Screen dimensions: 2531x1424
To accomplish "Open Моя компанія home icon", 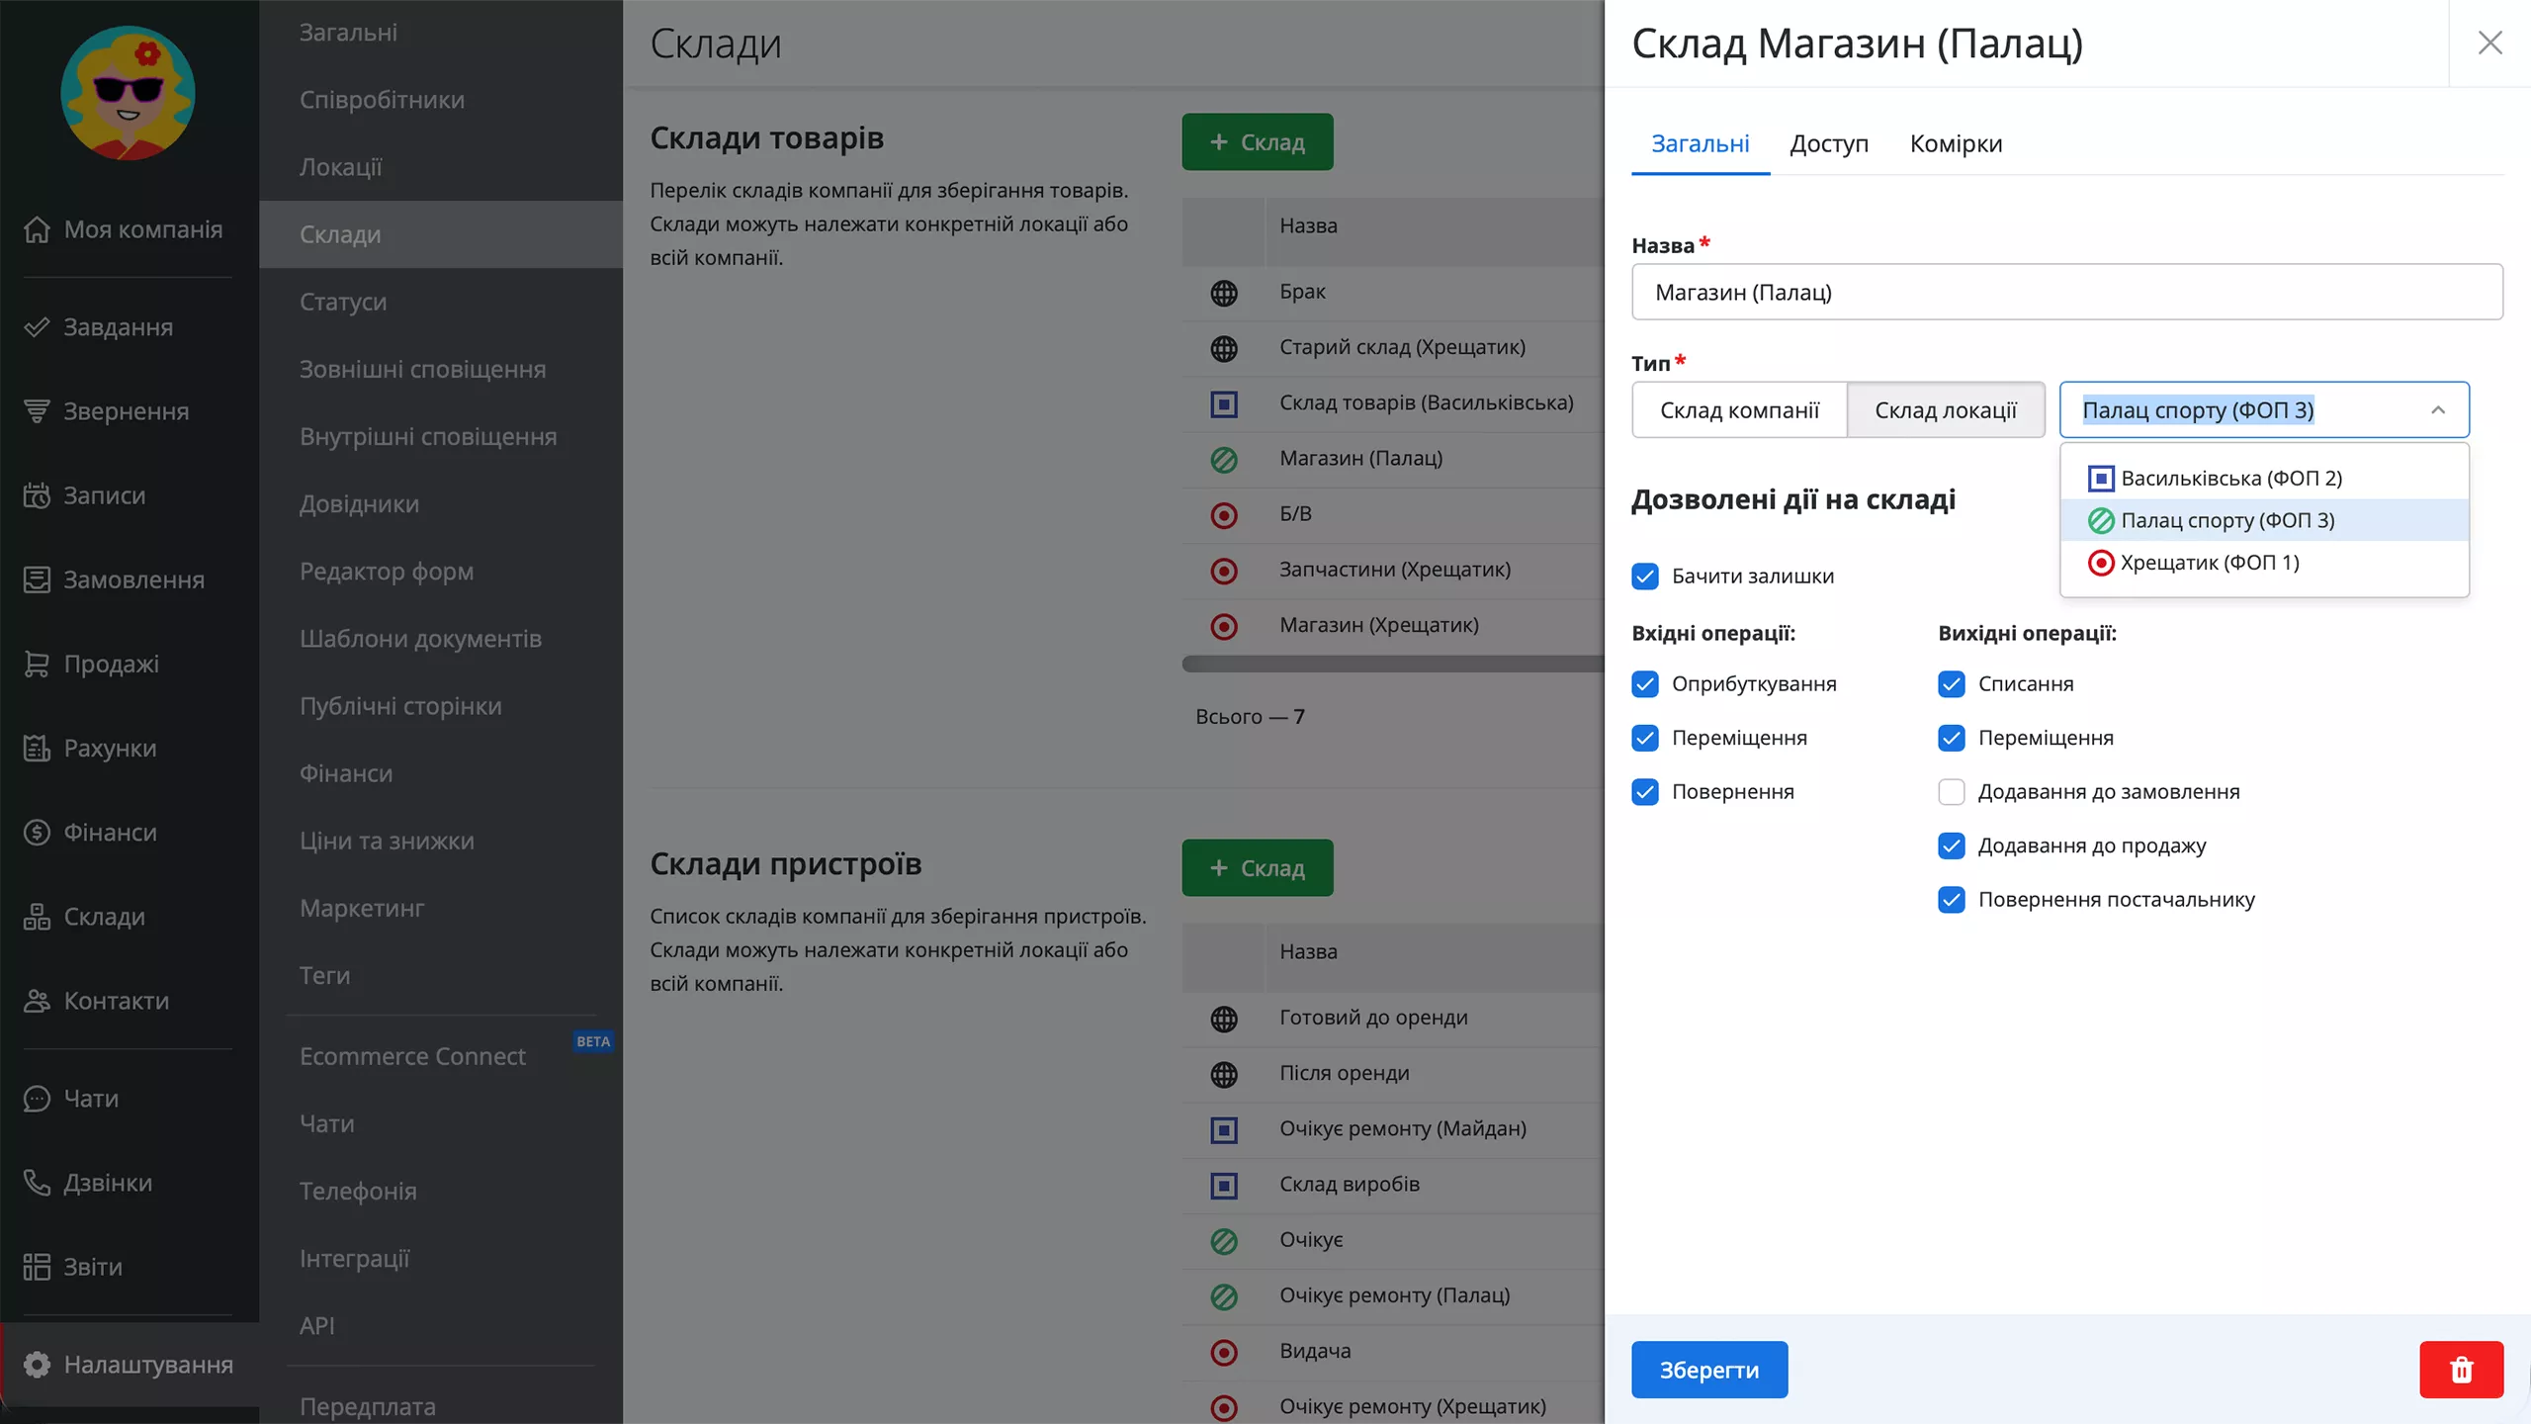I will (37, 229).
